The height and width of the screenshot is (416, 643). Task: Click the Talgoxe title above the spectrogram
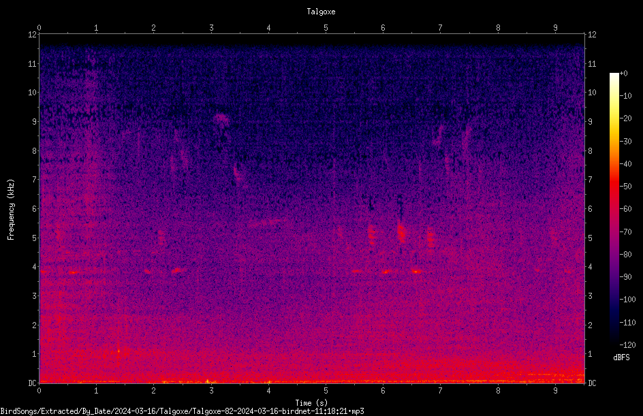tap(321, 12)
